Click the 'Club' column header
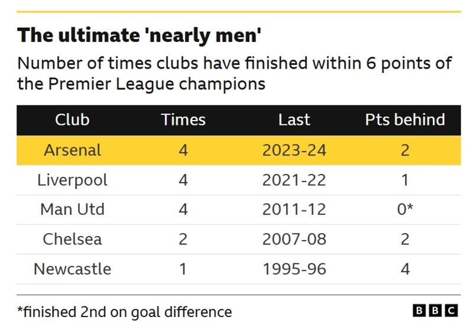 [x=72, y=120]
